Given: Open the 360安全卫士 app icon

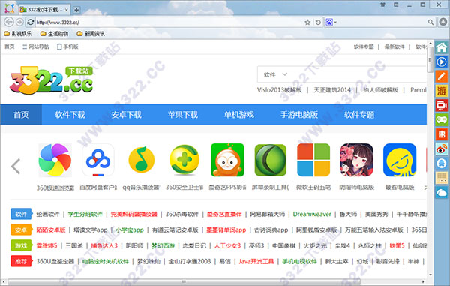Looking at the screenshot, I should pos(184,160).
